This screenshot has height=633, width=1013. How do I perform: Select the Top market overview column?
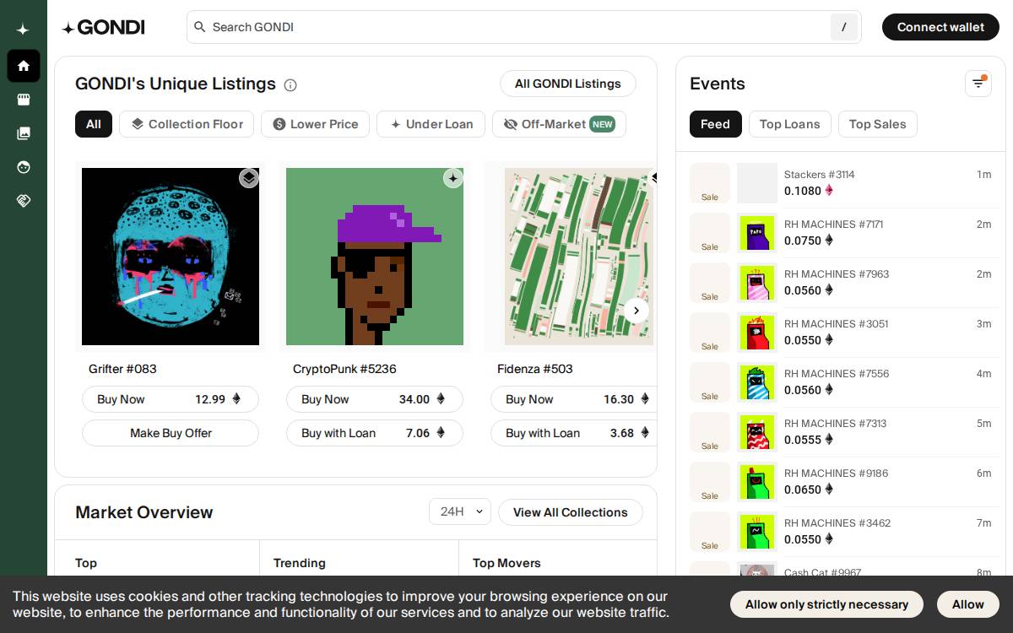86,563
